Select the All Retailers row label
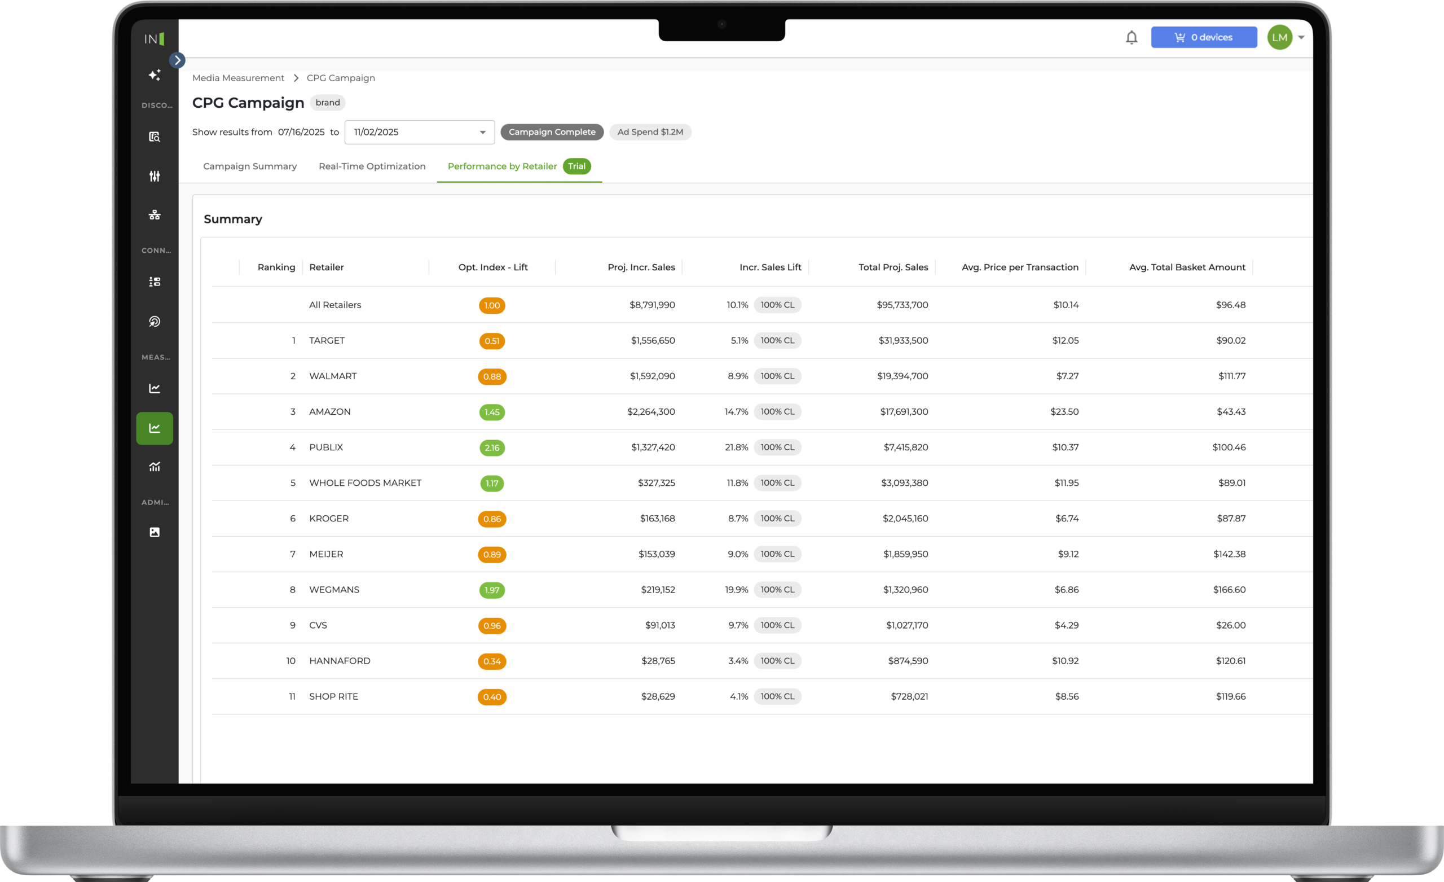1444x882 pixels. (335, 305)
